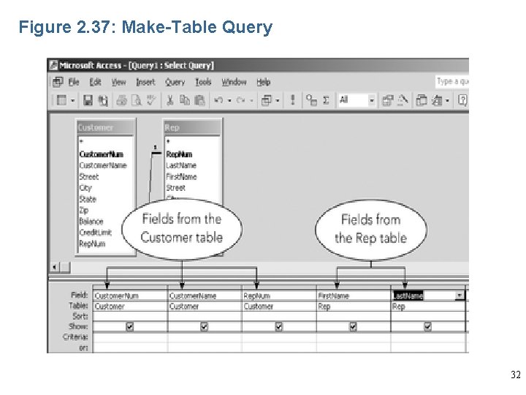Click the Copy icon

point(185,100)
